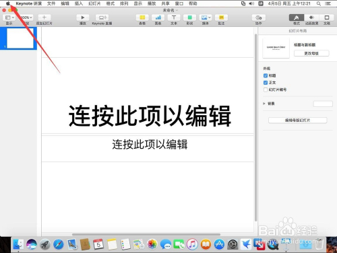Open the Media toolbar dropdown
337x253 pixels.
pyautogui.click(x=206, y=17)
